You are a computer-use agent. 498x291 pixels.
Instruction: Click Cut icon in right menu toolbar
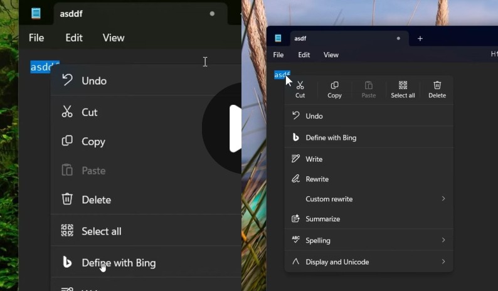click(300, 90)
